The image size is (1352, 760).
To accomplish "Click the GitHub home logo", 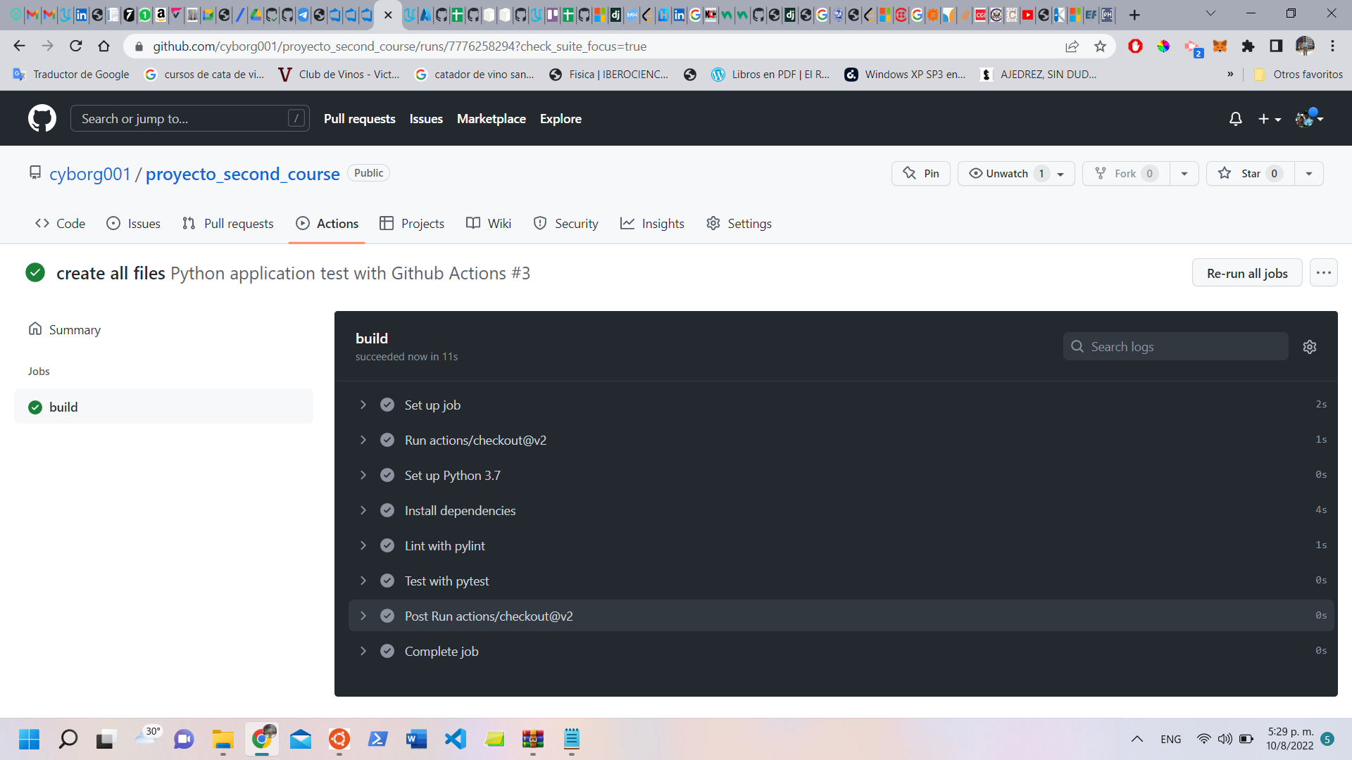I will (42, 118).
